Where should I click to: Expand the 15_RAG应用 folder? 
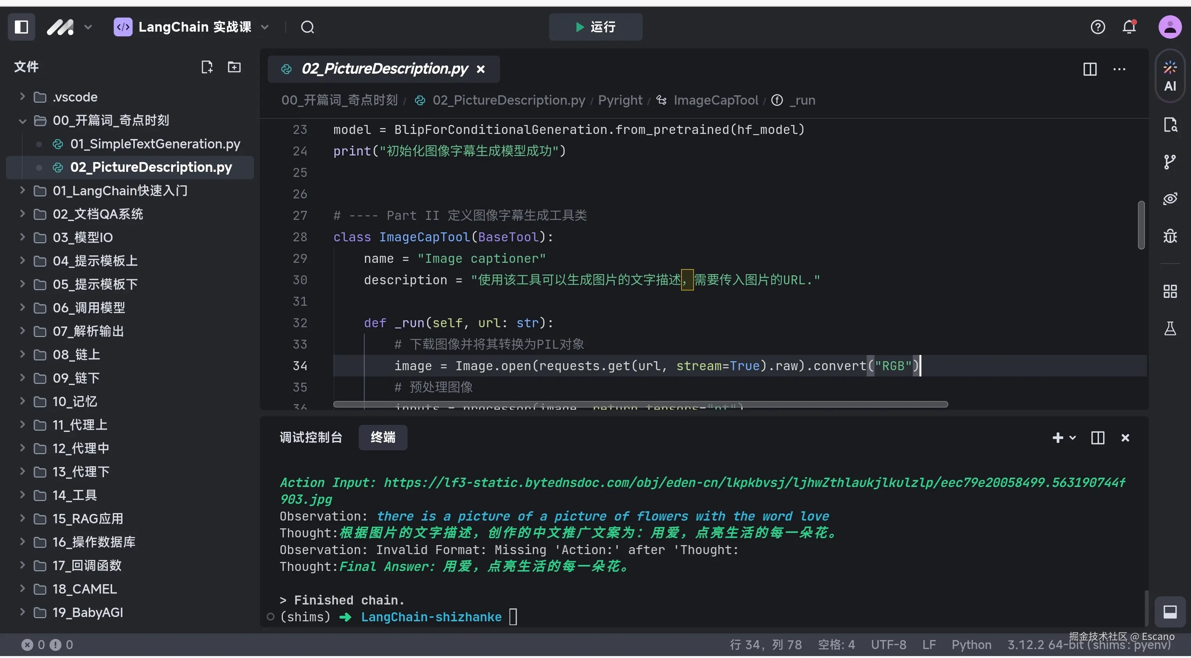22,519
